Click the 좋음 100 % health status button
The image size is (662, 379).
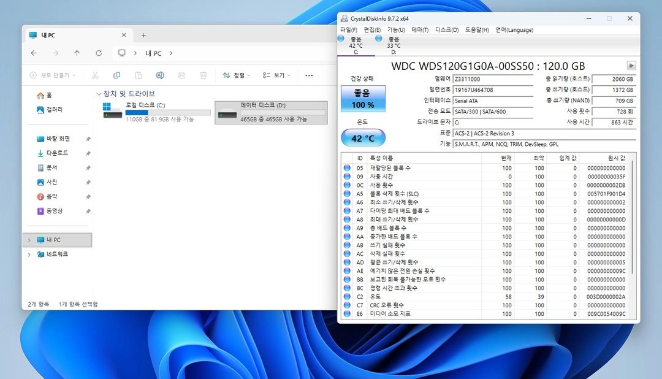363,99
